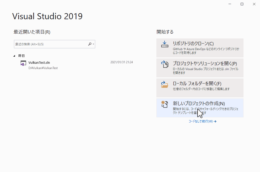
Task: Start 新しいプロジェクトの作成(N)
Action: coord(200,108)
